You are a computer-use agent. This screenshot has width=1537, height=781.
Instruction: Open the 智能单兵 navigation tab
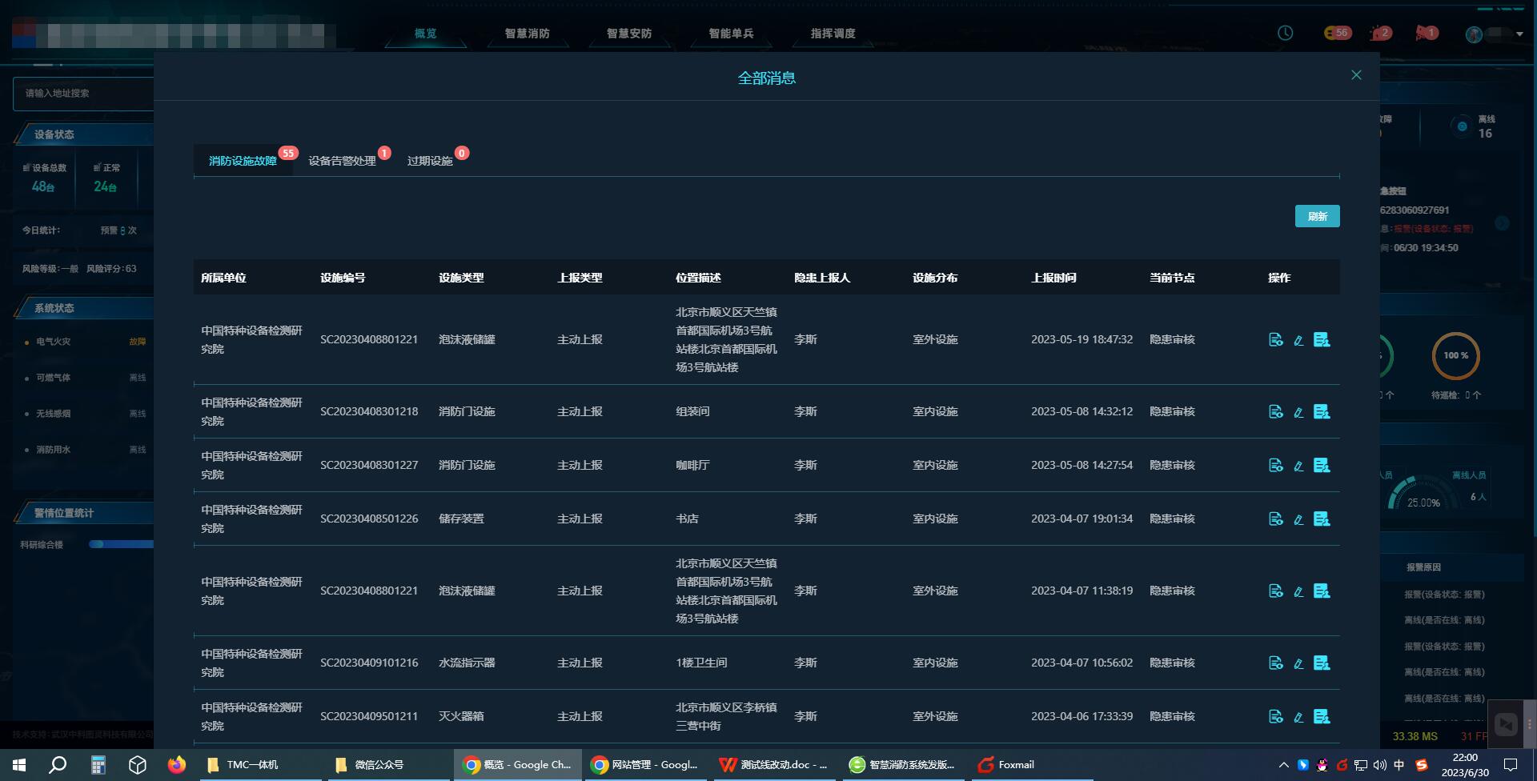click(x=731, y=34)
